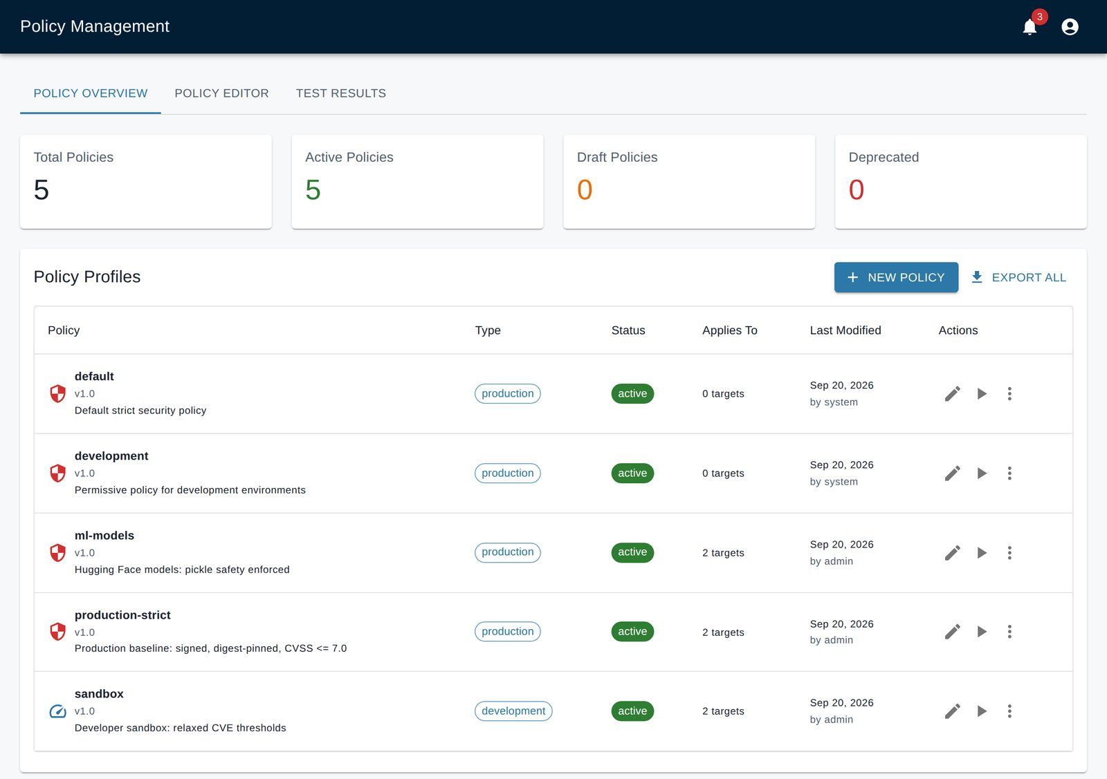Open the user account avatar
The width and height of the screenshot is (1107, 779).
[x=1070, y=27]
